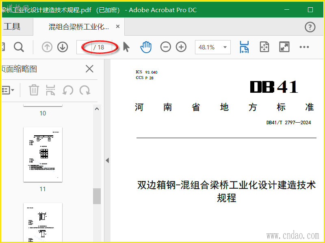This screenshot has width=325, height=243.
Task: Zoom in with the plus button
Action: [x=181, y=47]
